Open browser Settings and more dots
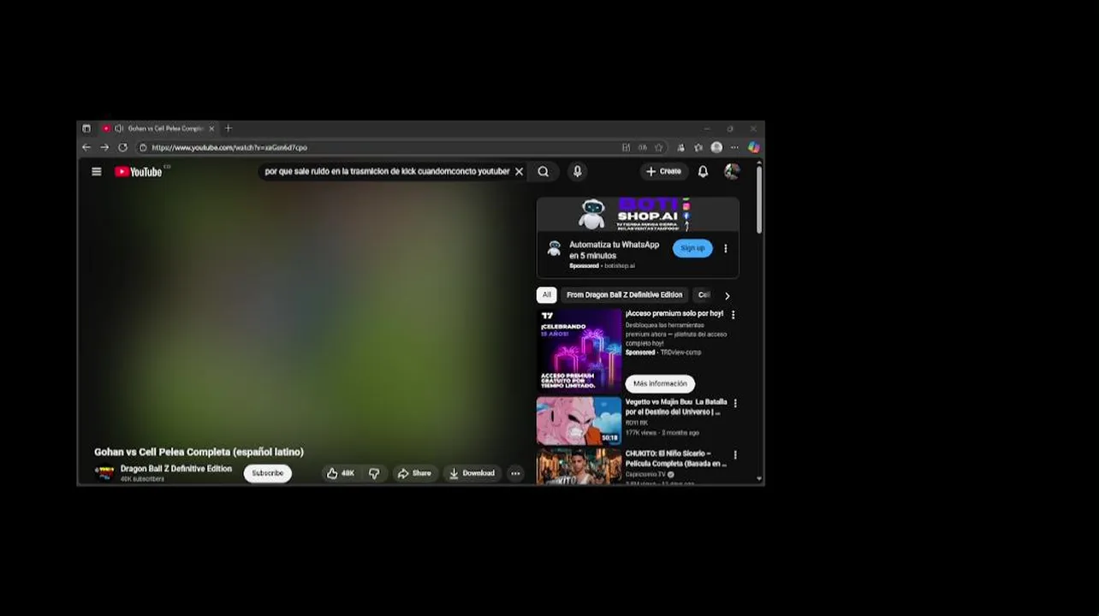The width and height of the screenshot is (1099, 616). click(734, 147)
